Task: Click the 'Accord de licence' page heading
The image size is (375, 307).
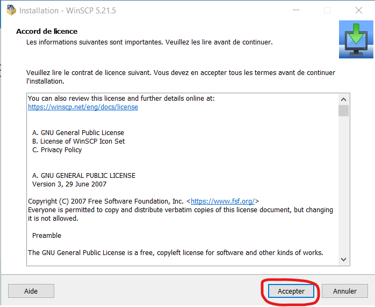Action: point(47,31)
